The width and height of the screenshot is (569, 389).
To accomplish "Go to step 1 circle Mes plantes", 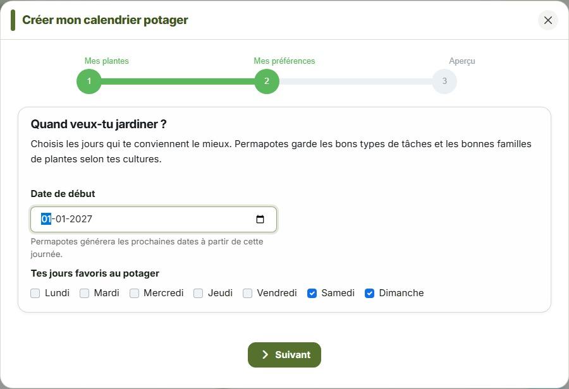I will pos(89,81).
